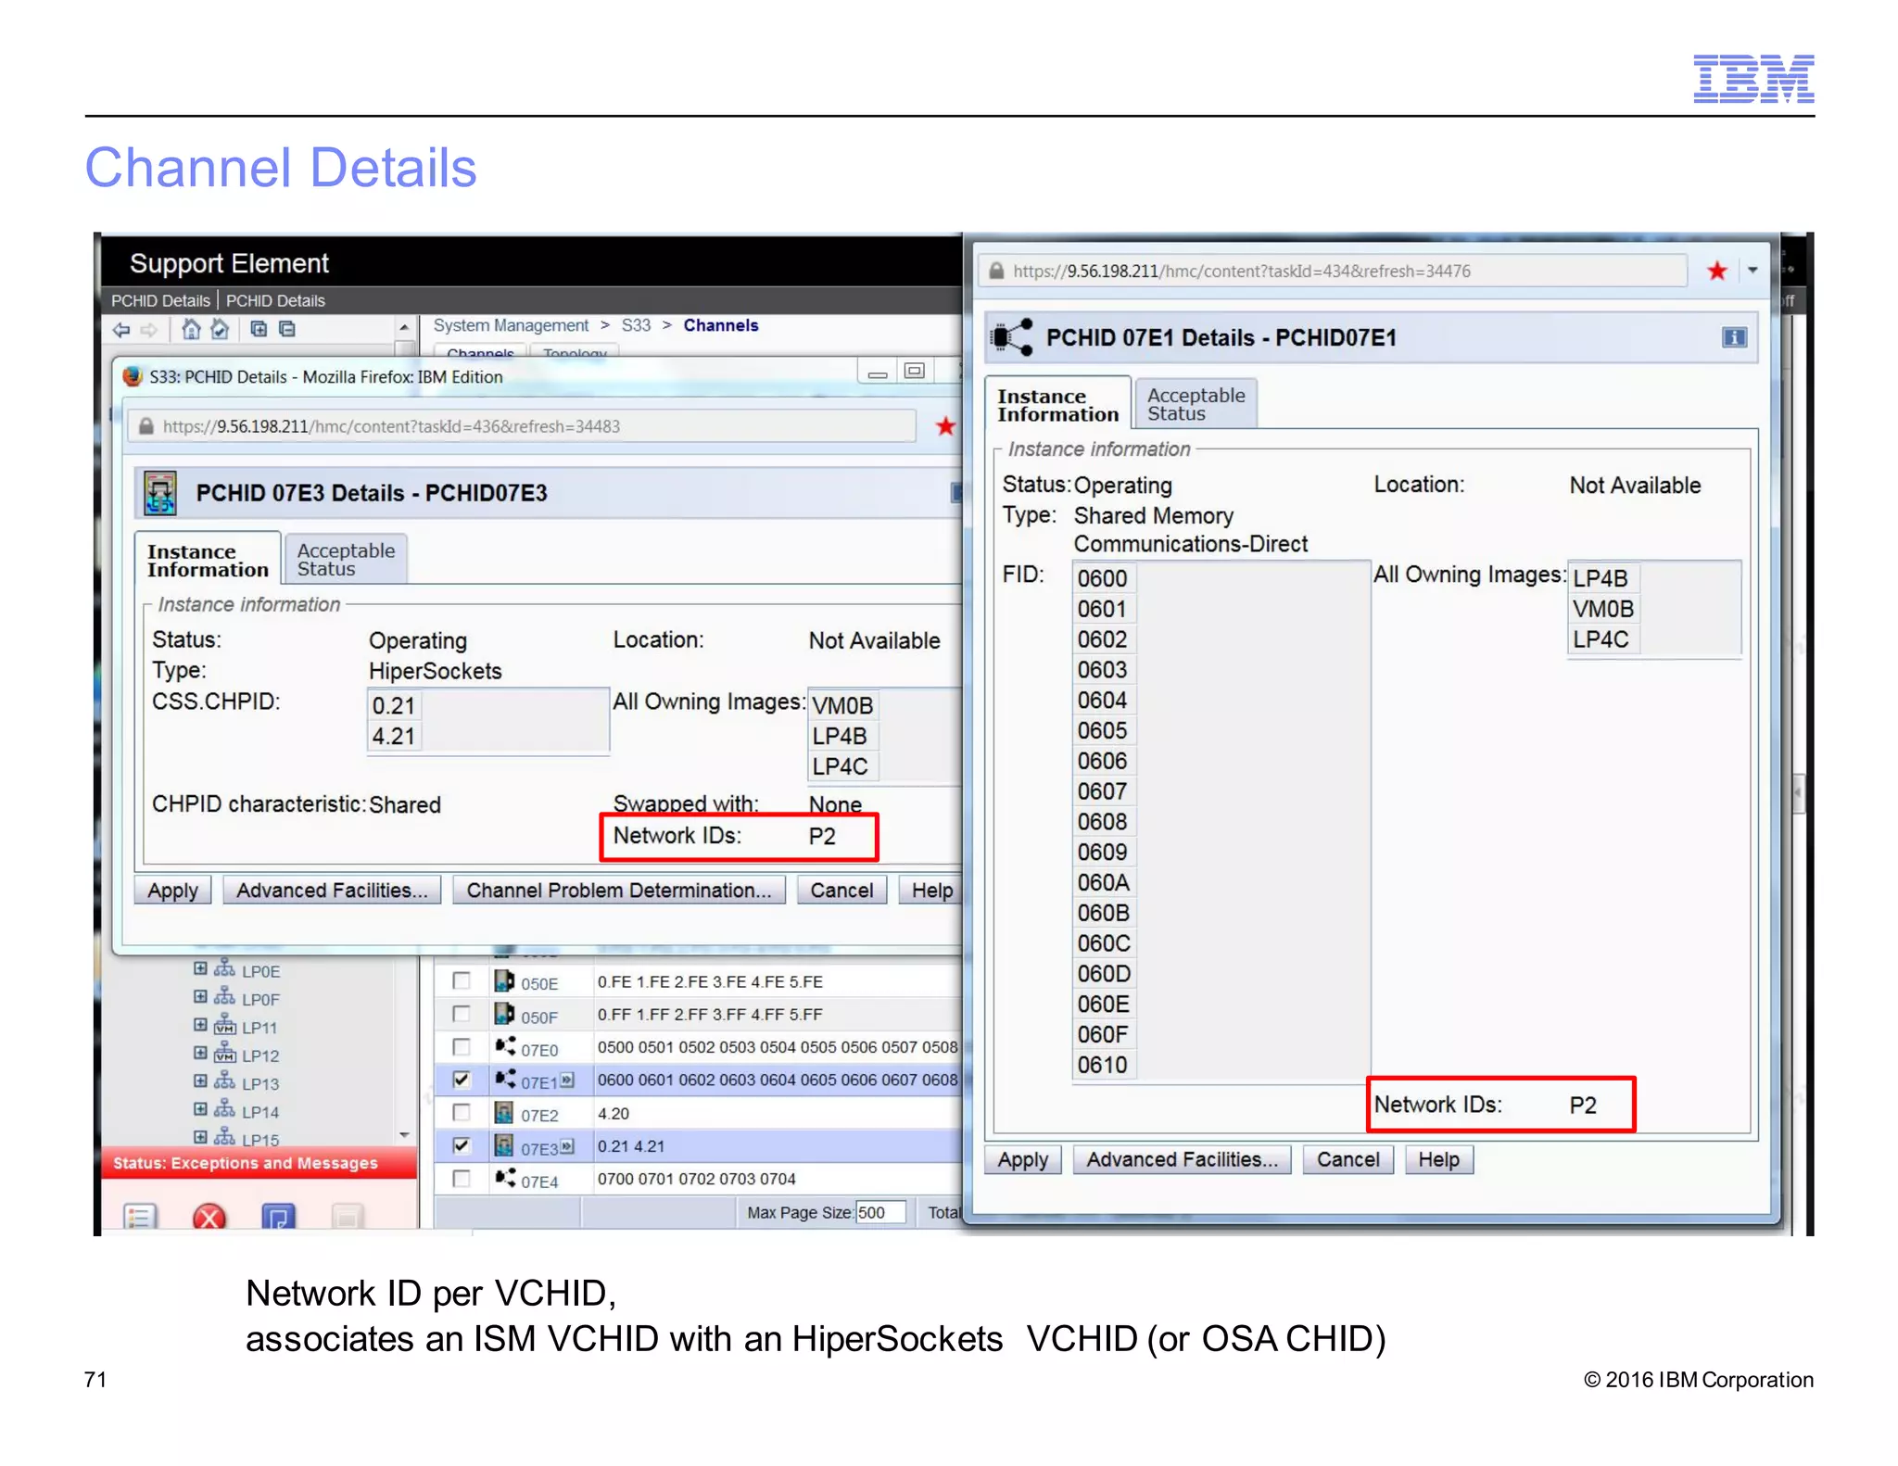Click the Max Page Size input field
The image size is (1898, 1466).
click(880, 1212)
